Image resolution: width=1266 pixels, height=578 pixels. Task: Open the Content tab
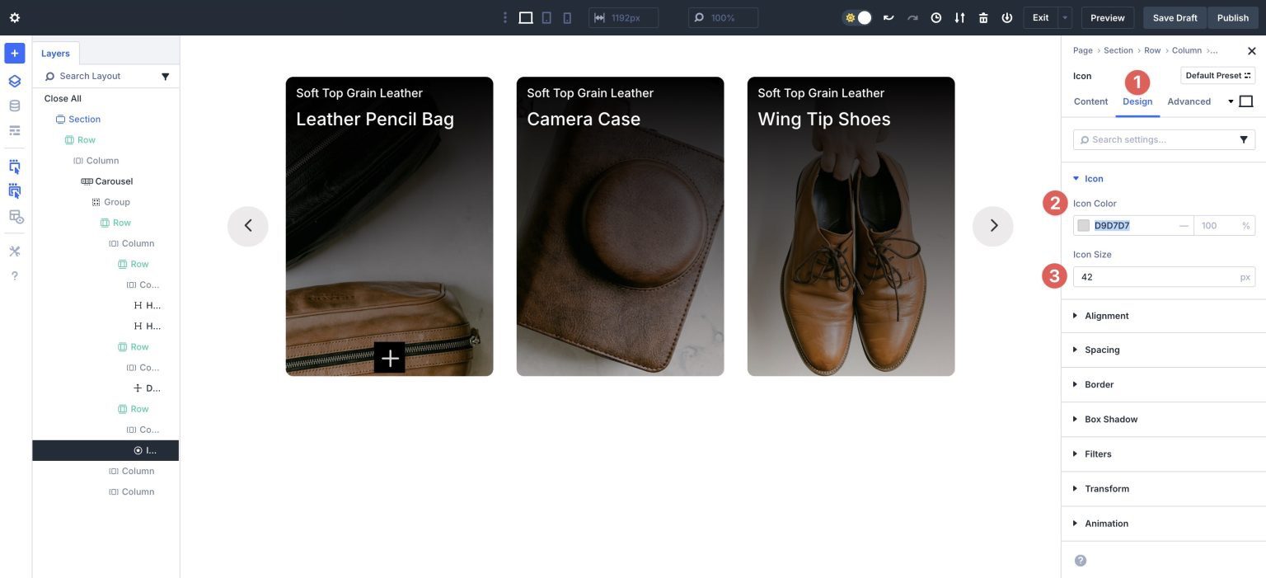[1090, 101]
